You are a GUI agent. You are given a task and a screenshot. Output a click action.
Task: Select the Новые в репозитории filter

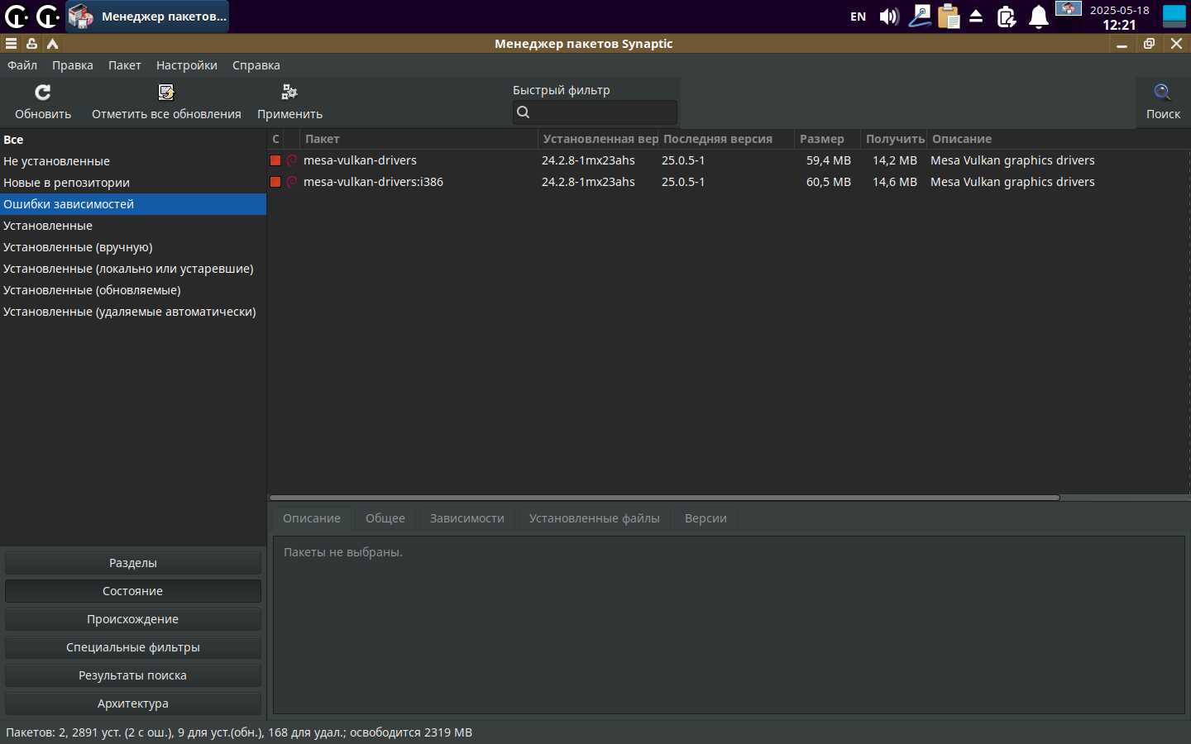(133, 183)
